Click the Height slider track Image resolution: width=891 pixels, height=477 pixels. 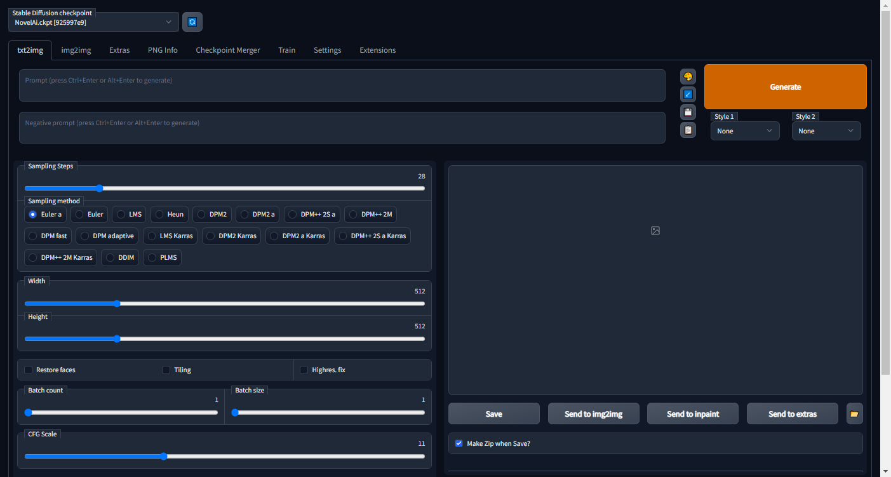tap(225, 339)
